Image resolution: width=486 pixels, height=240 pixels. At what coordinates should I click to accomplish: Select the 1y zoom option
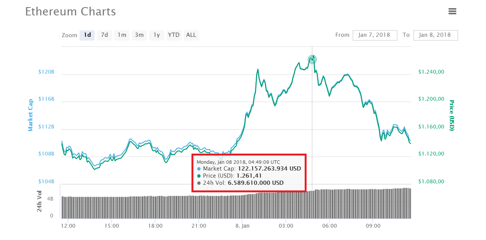(x=156, y=35)
